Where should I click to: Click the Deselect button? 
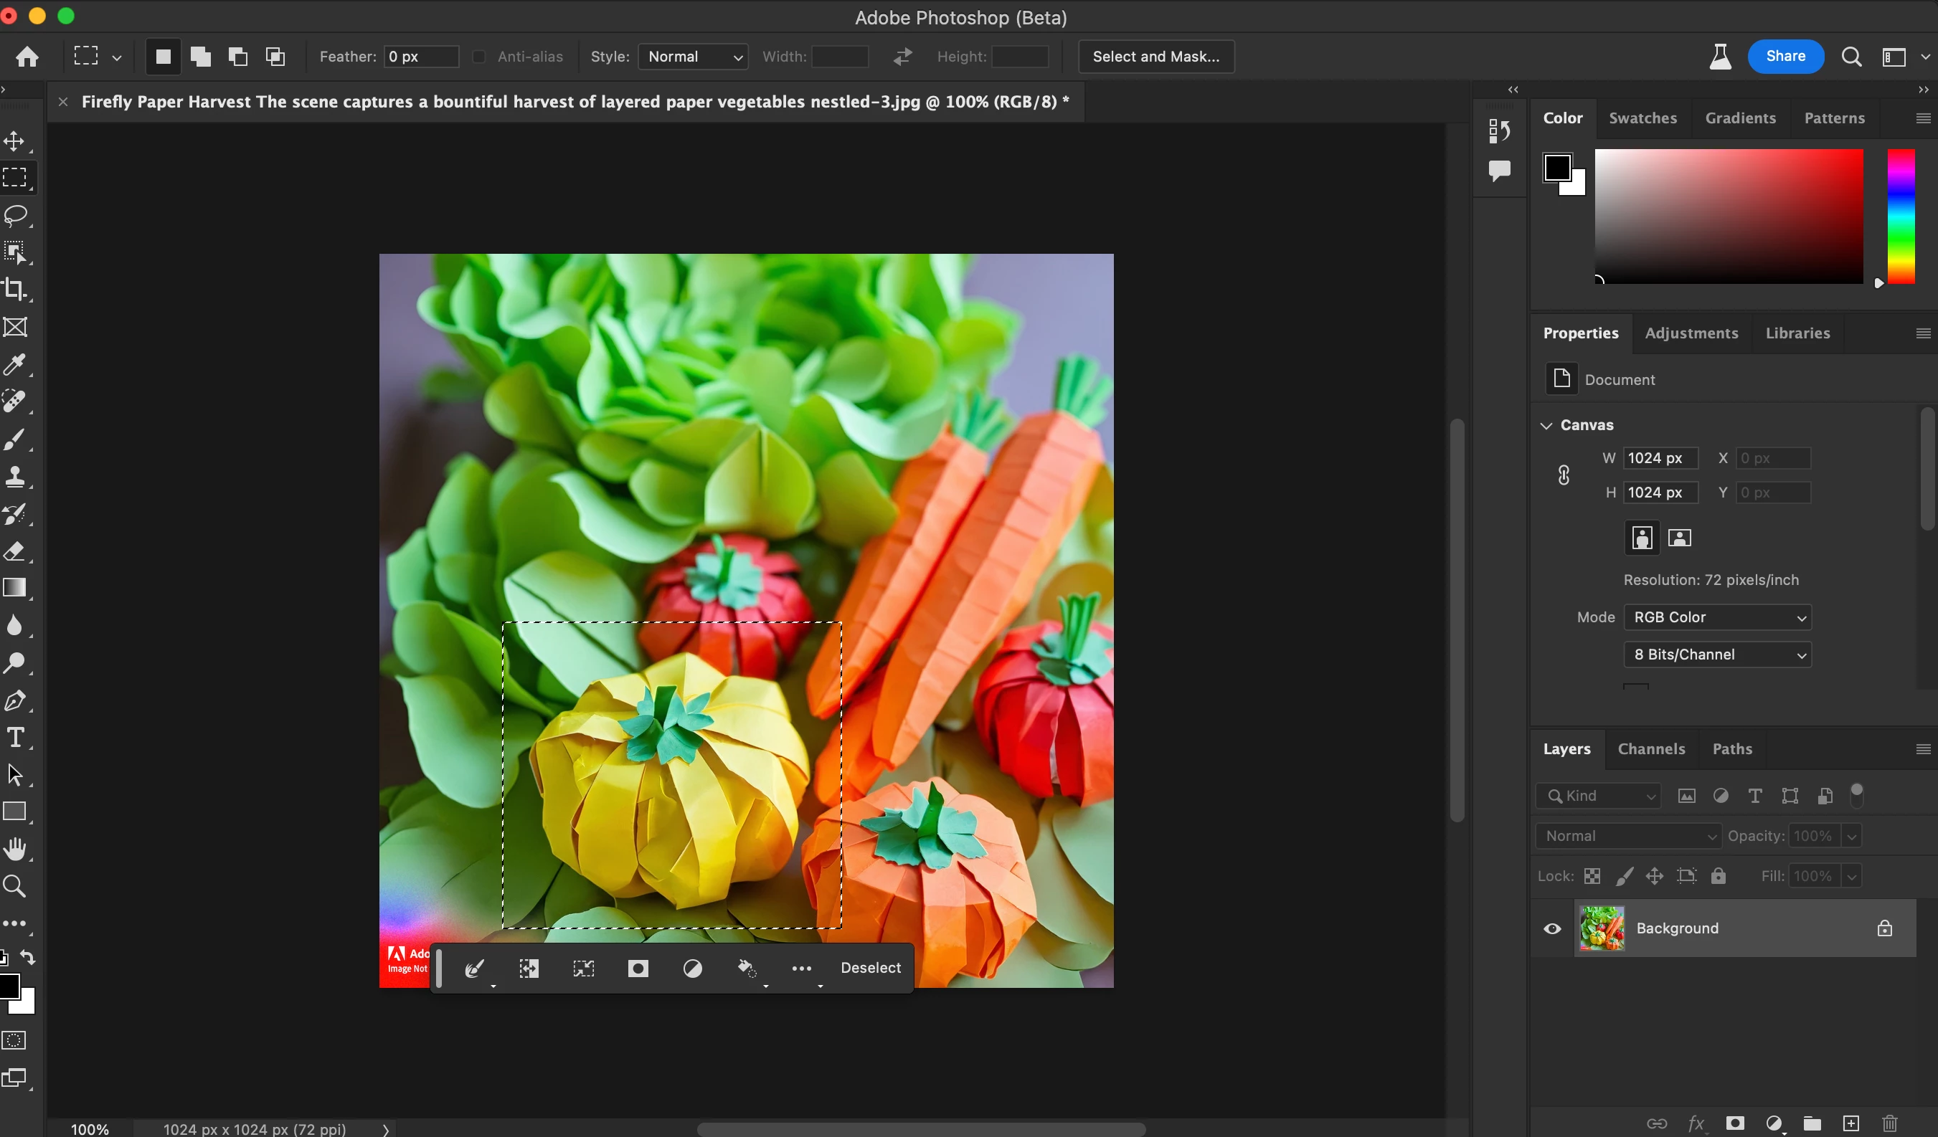pyautogui.click(x=871, y=968)
